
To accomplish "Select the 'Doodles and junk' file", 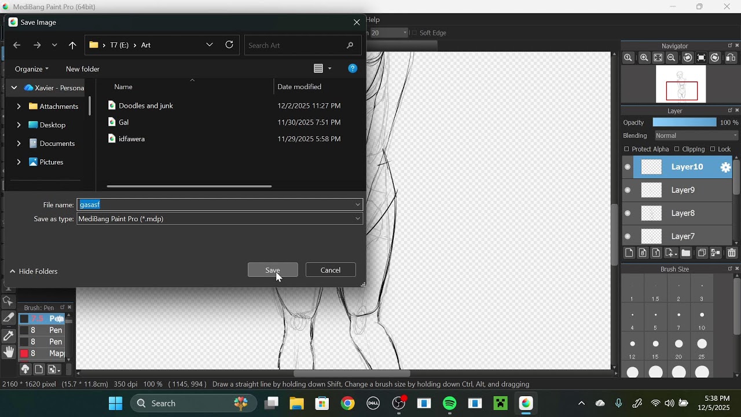I will point(146,105).
